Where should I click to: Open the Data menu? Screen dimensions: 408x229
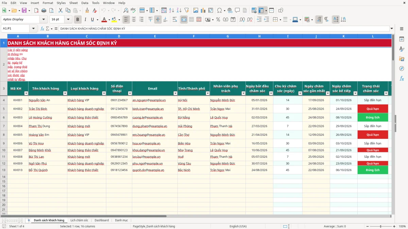(x=85, y=3)
